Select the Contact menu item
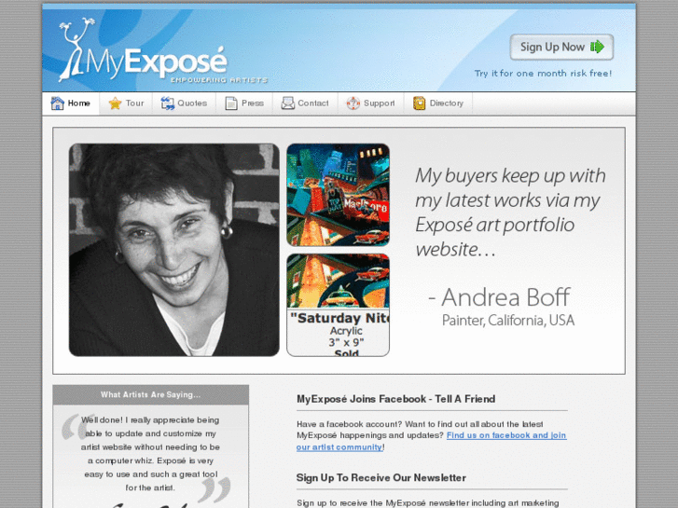 [x=305, y=103]
